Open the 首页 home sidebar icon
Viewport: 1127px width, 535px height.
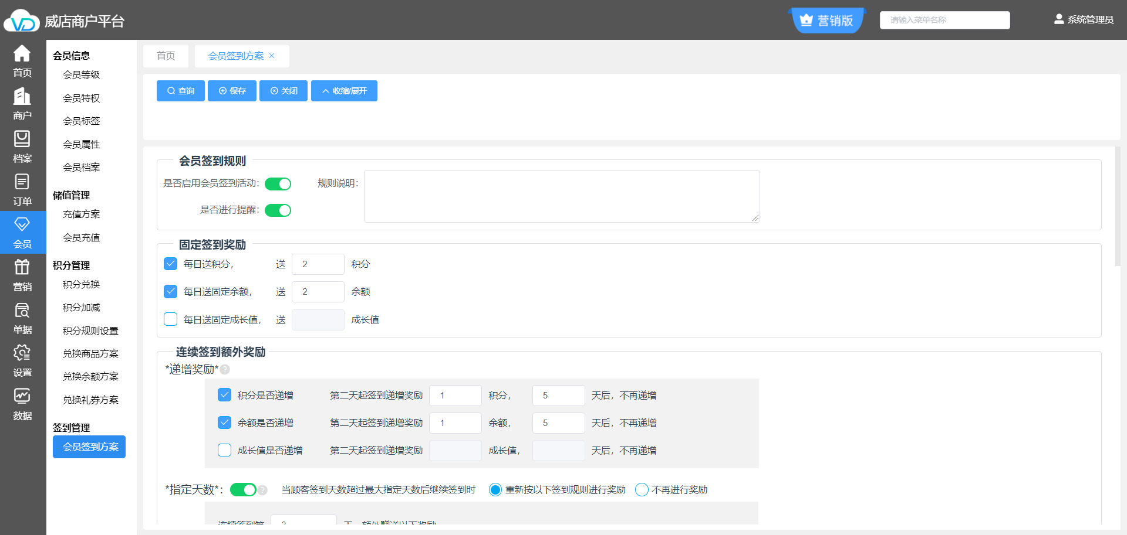pyautogui.click(x=22, y=61)
